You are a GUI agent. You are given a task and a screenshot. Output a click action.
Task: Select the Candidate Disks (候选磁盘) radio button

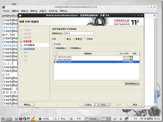55,48
